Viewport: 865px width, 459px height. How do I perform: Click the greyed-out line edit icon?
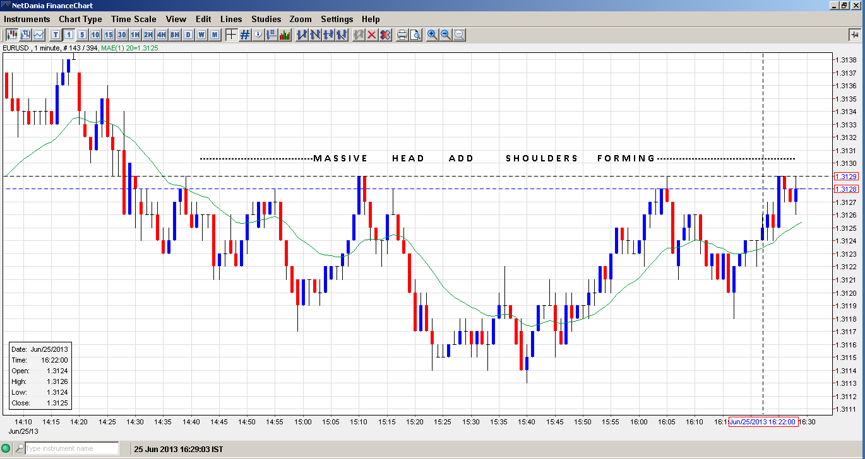pos(359,35)
